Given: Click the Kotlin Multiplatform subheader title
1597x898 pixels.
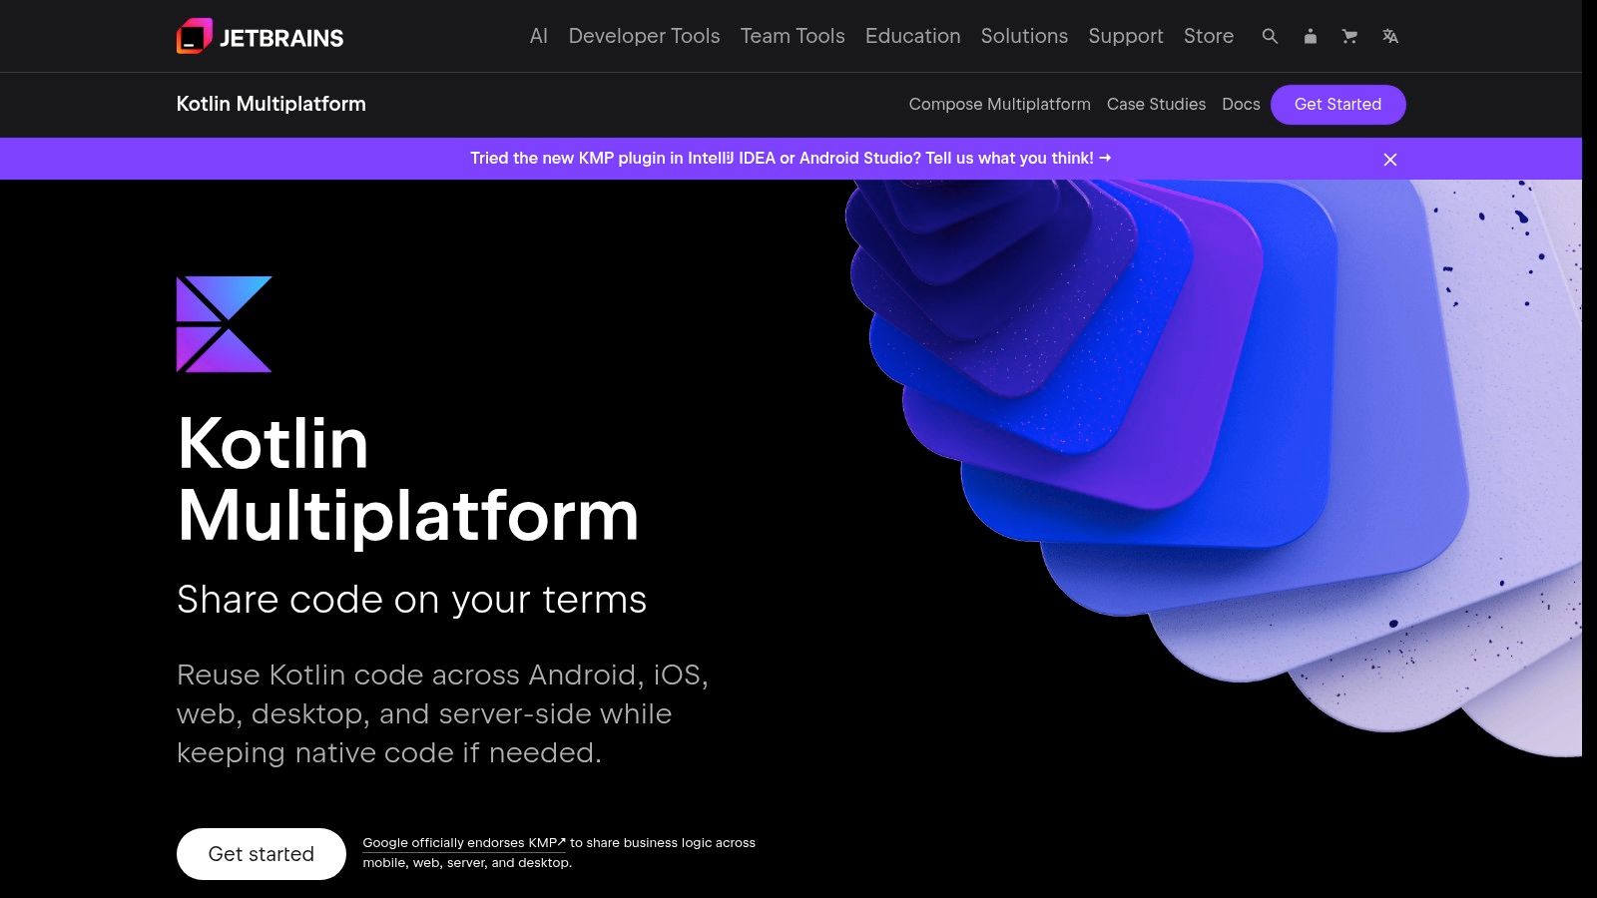Looking at the screenshot, I should coord(270,104).
